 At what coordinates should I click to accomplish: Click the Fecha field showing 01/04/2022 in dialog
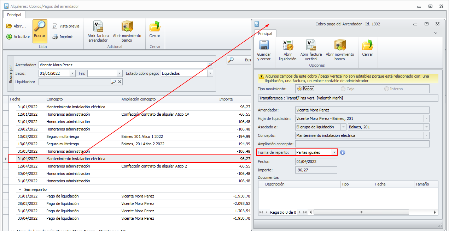(x=316, y=162)
